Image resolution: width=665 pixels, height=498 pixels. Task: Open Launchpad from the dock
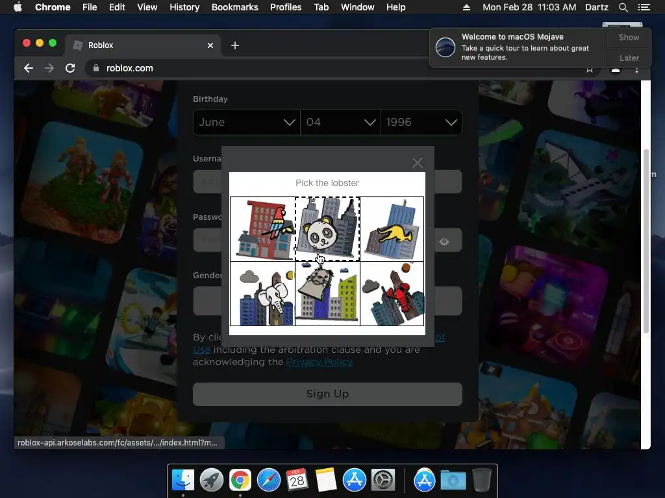coord(212,480)
